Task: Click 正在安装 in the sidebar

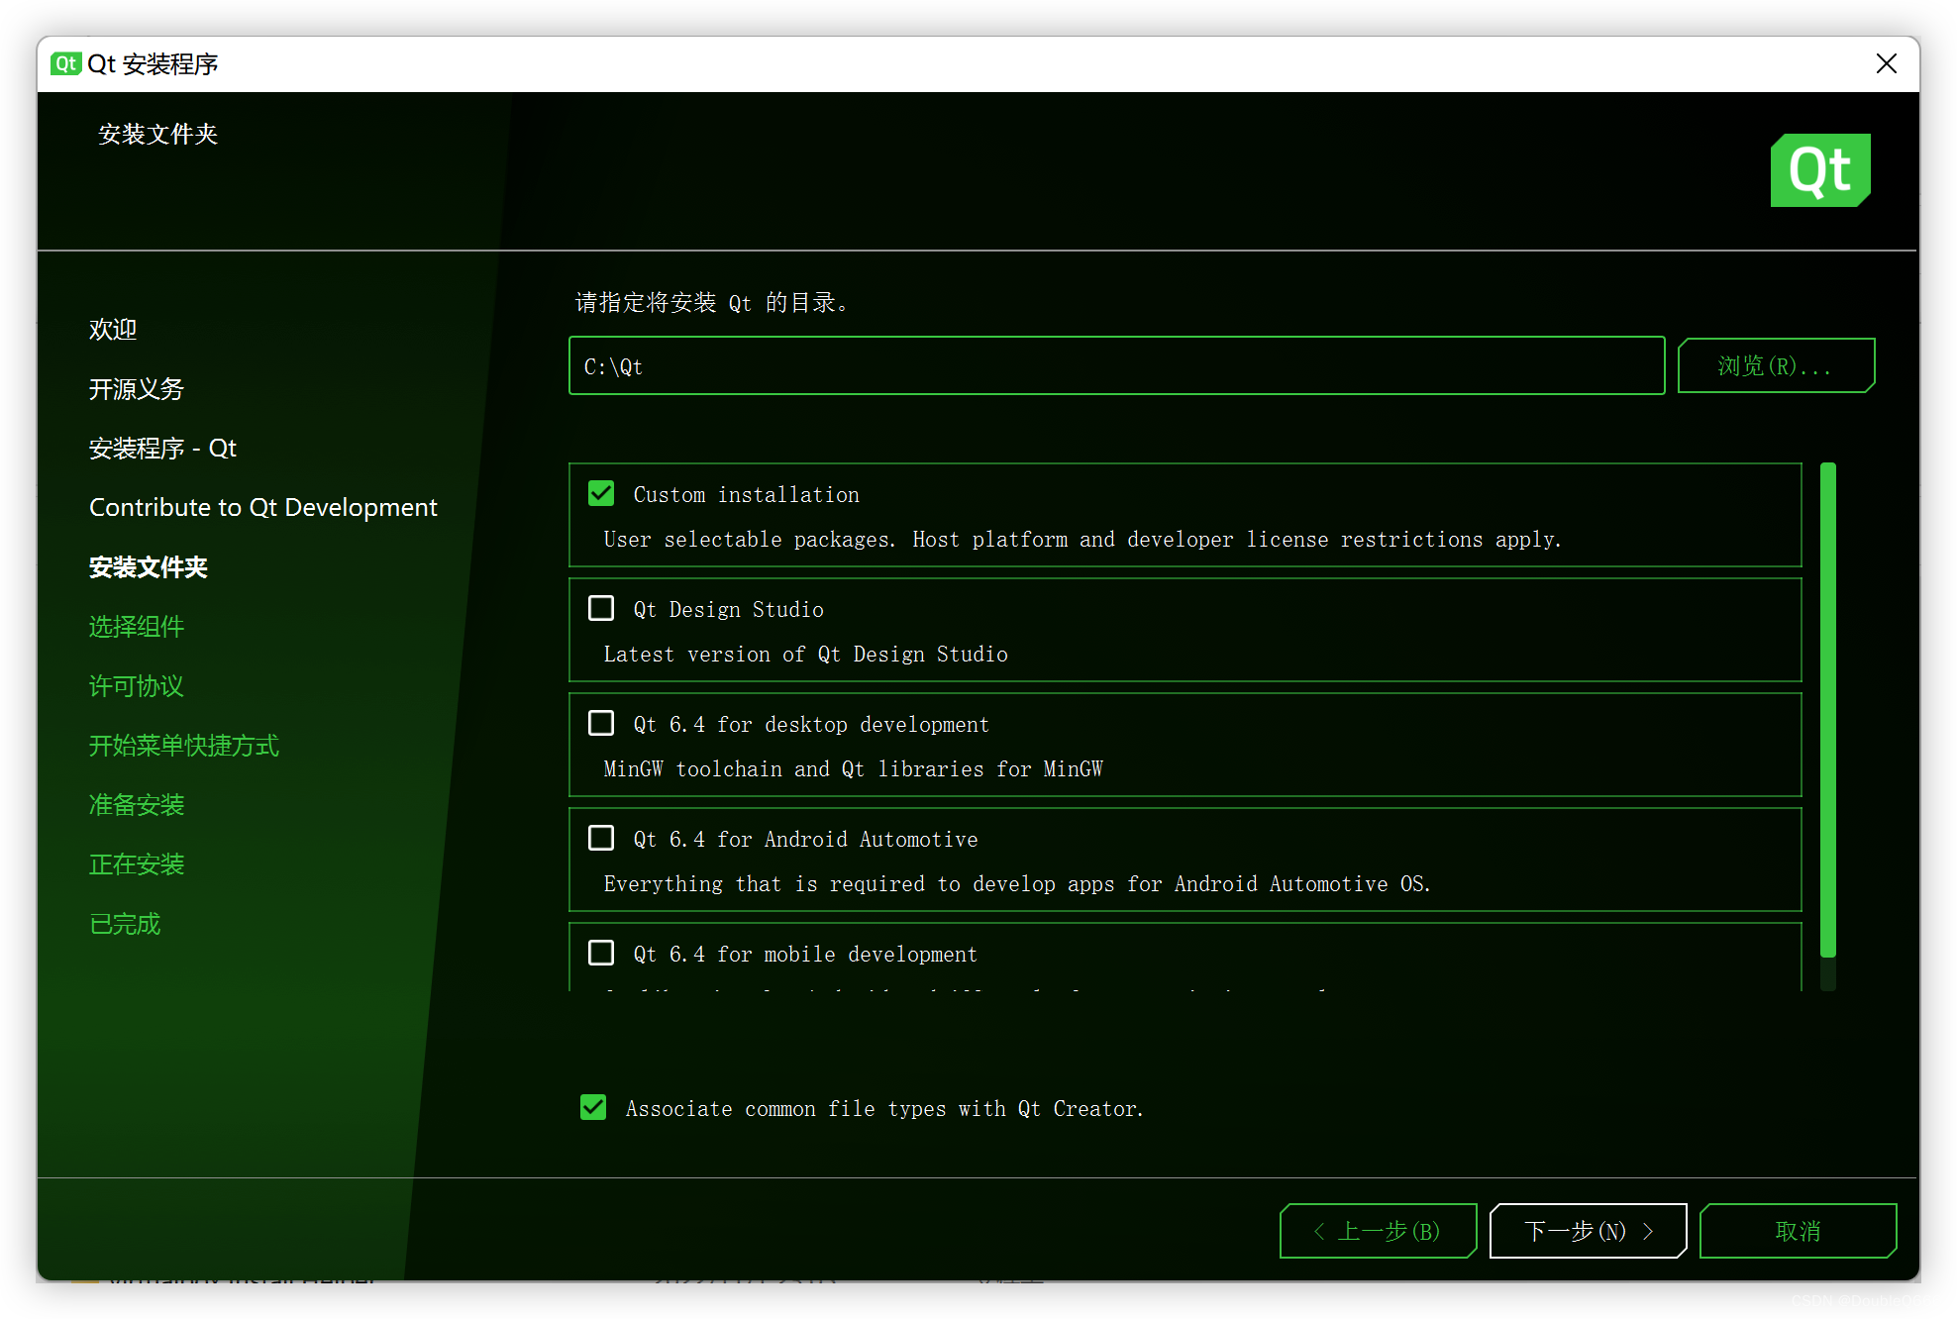Action: click(x=137, y=864)
